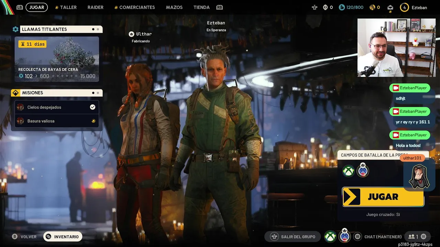Click the Cielos despejados mission giver portrait
Image resolution: width=440 pixels, height=247 pixels.
tap(20, 107)
